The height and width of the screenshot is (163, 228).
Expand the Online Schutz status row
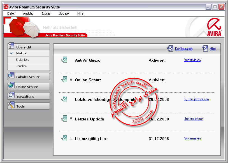(71, 79)
